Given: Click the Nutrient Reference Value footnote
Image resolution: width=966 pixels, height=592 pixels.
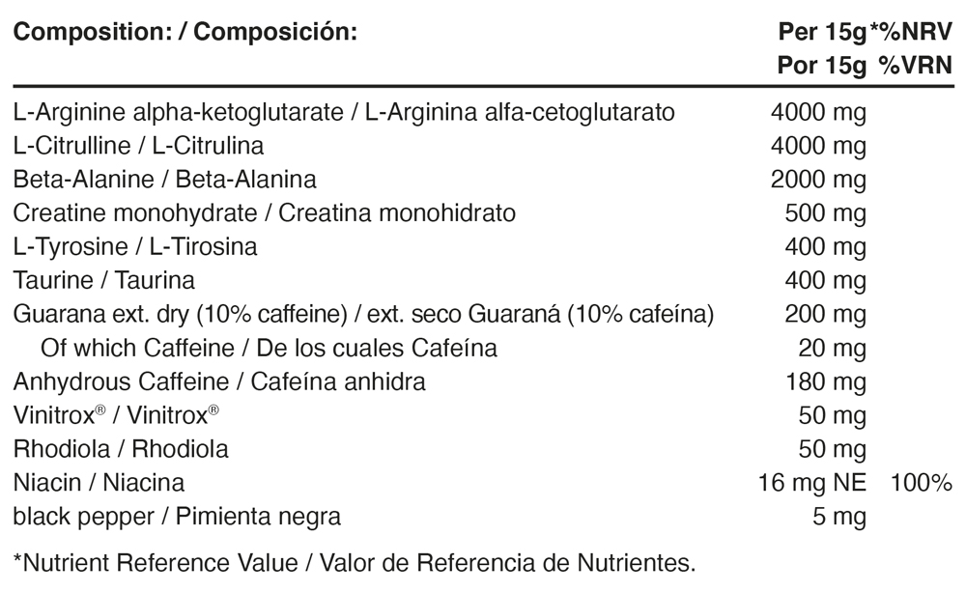Looking at the screenshot, I should pyautogui.click(x=354, y=561).
